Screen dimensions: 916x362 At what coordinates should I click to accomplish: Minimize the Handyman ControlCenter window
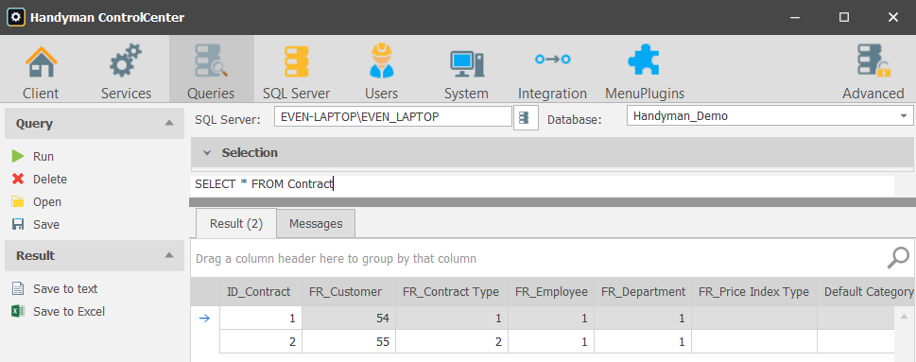(795, 17)
